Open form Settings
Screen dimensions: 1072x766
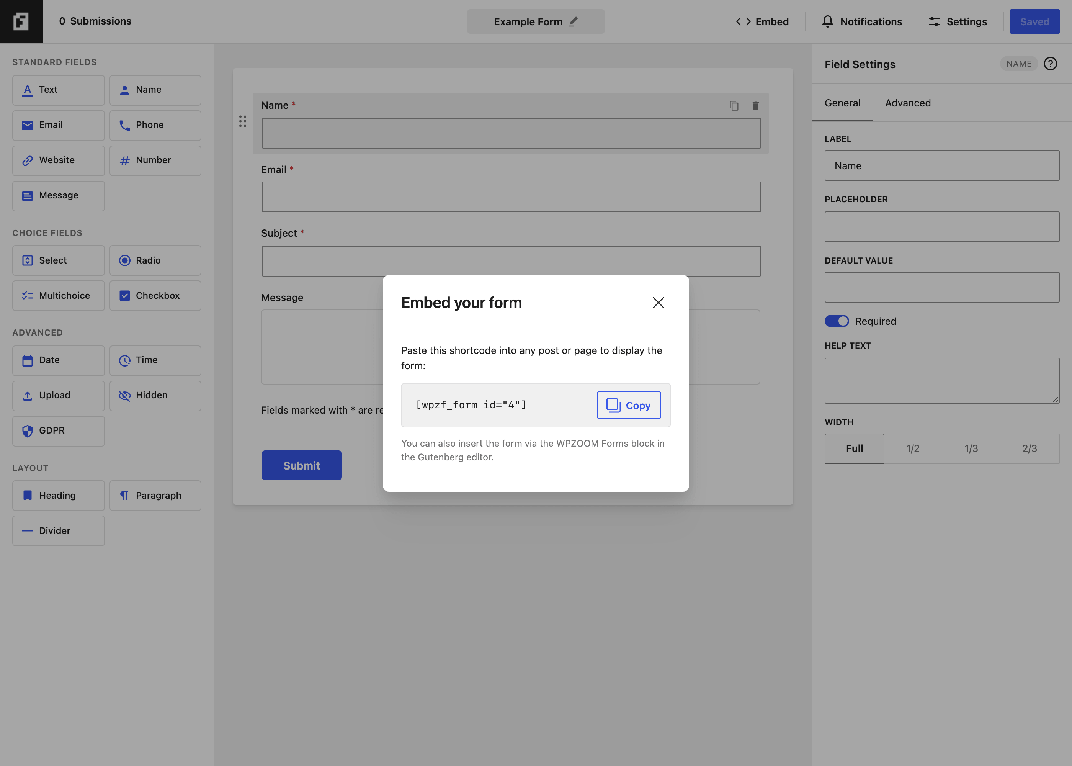tap(958, 22)
